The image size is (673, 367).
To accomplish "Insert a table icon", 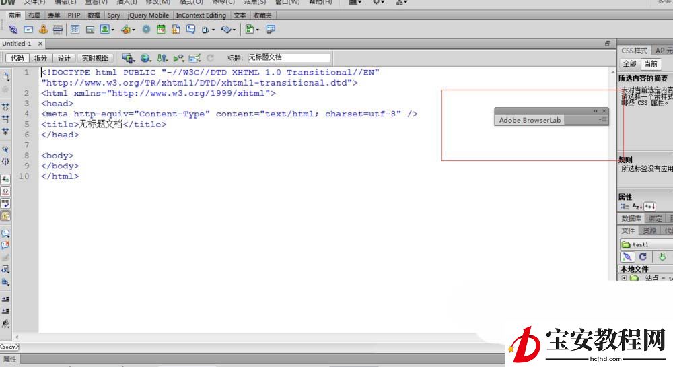I will [75, 30].
